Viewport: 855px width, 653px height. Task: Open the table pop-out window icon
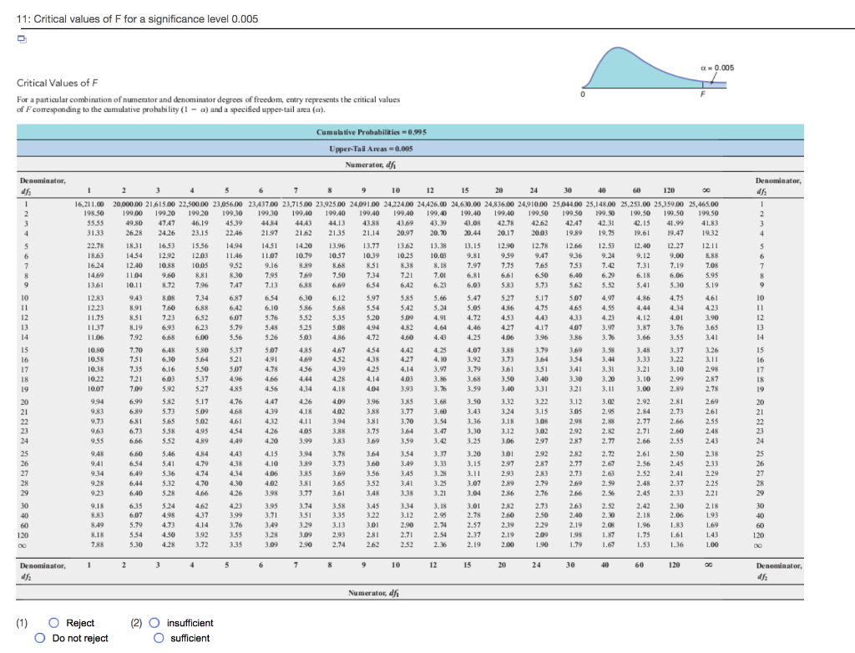click(22, 38)
